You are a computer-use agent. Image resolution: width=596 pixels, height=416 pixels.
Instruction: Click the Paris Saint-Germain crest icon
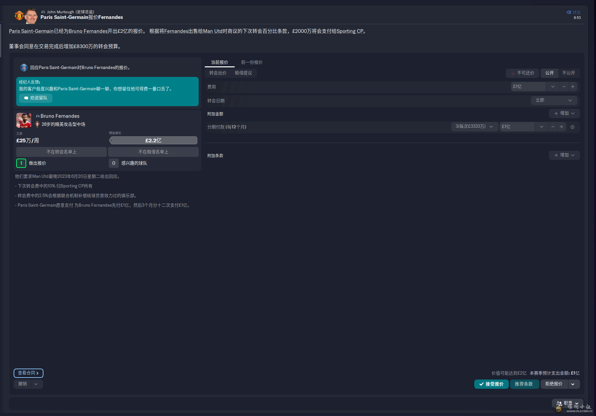(24, 68)
